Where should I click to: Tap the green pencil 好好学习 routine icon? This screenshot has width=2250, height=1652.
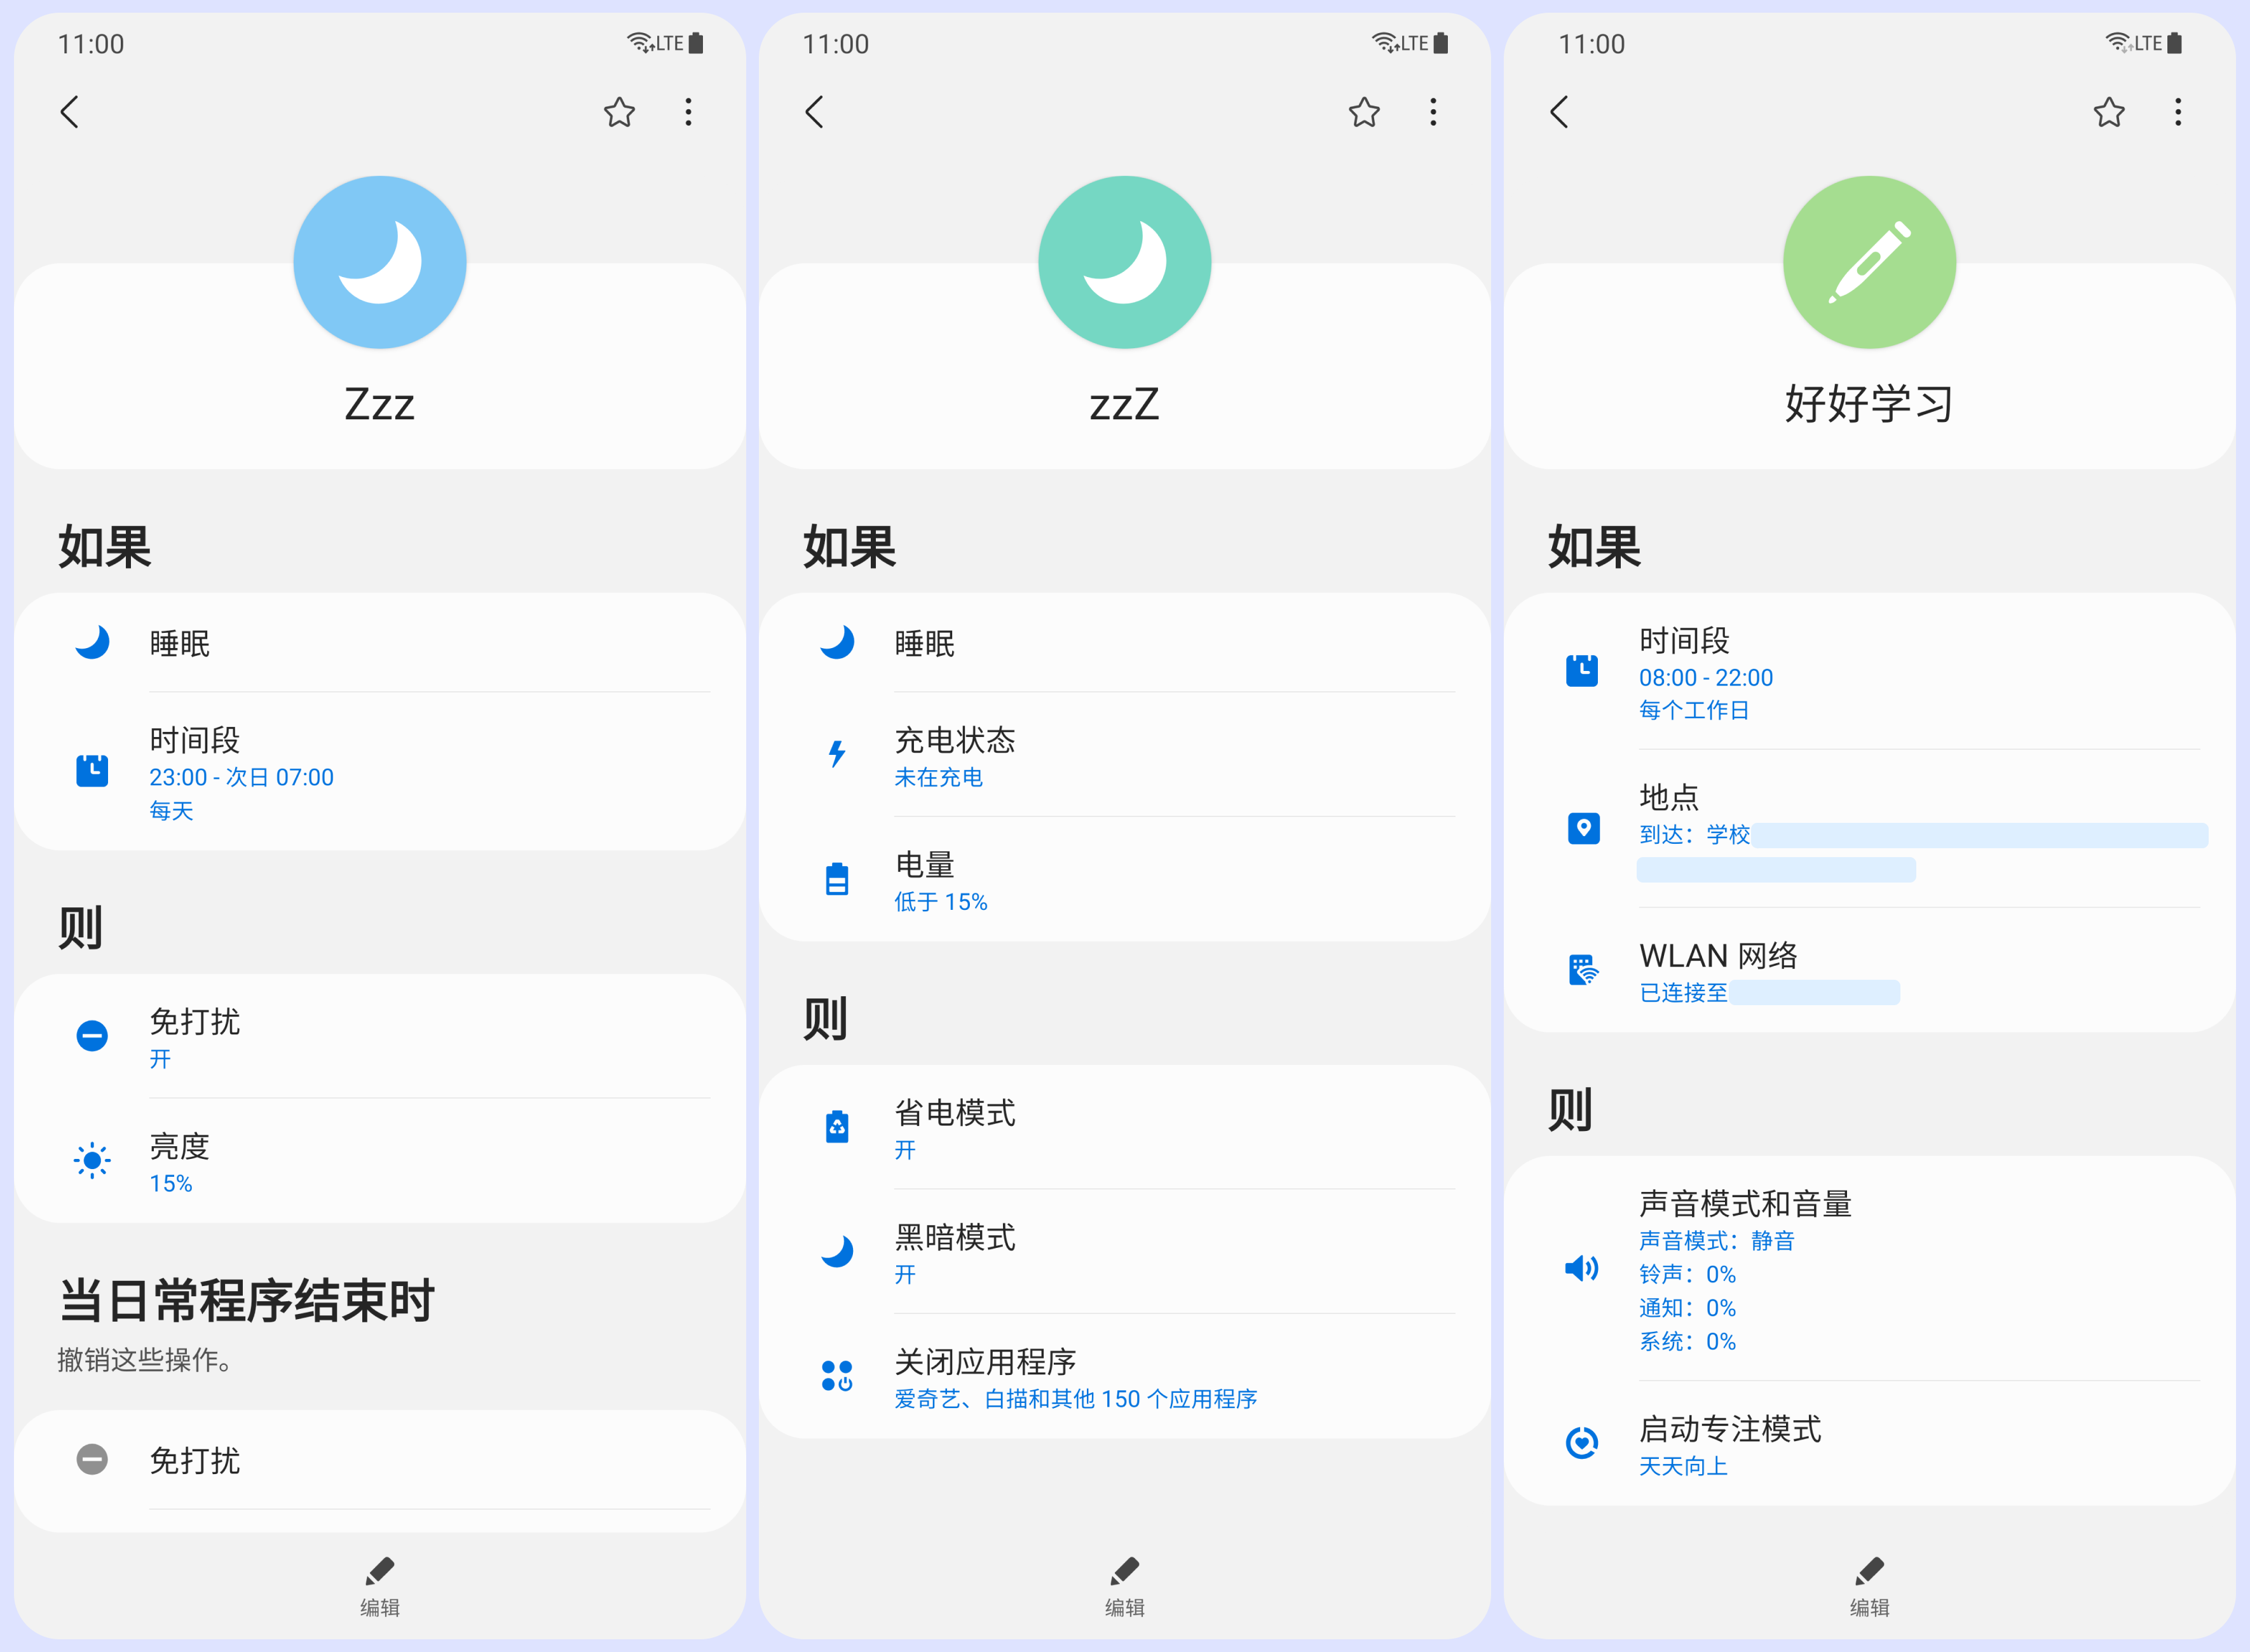1868,263
